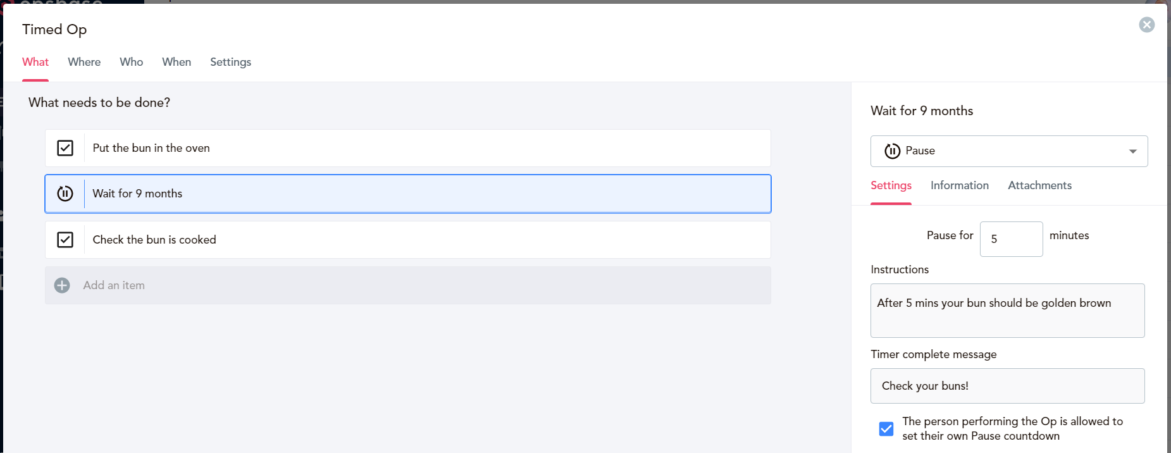Click the checkbox icon beside 'Check the bun is cooked'

point(65,240)
